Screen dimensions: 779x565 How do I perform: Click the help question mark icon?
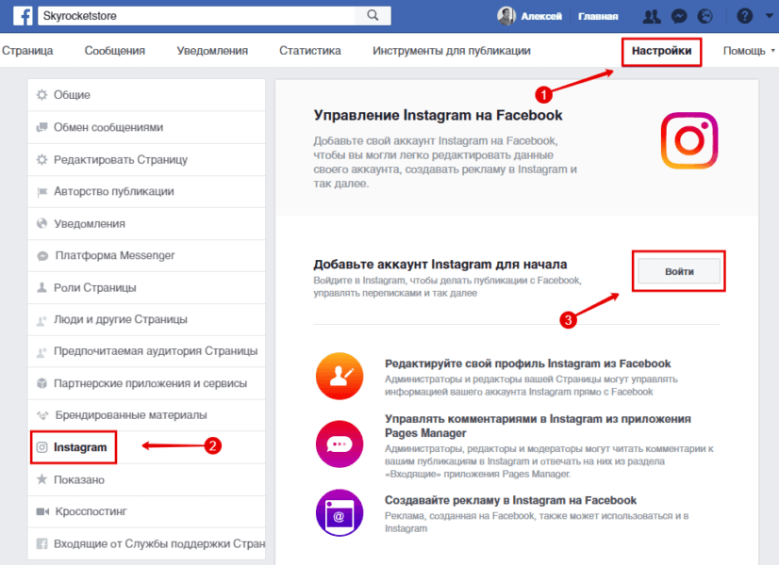744,16
